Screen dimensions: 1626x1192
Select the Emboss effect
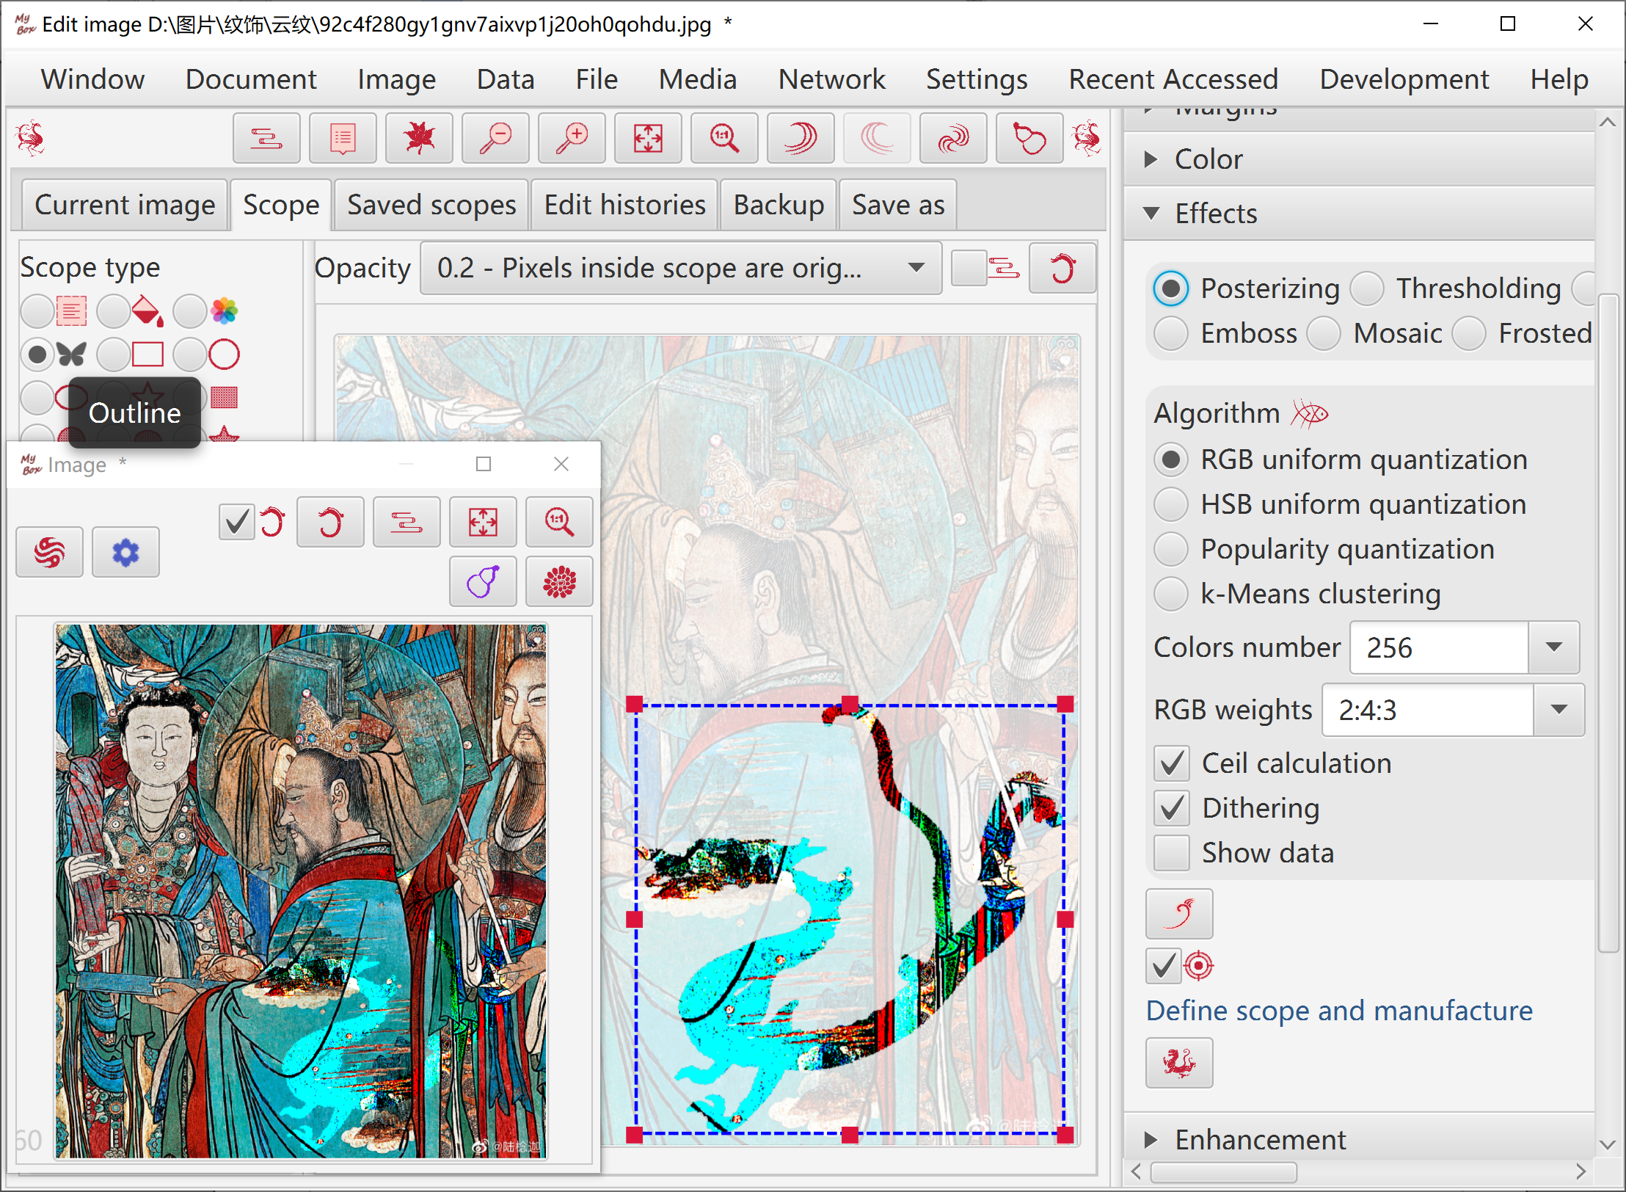[x=1171, y=333]
